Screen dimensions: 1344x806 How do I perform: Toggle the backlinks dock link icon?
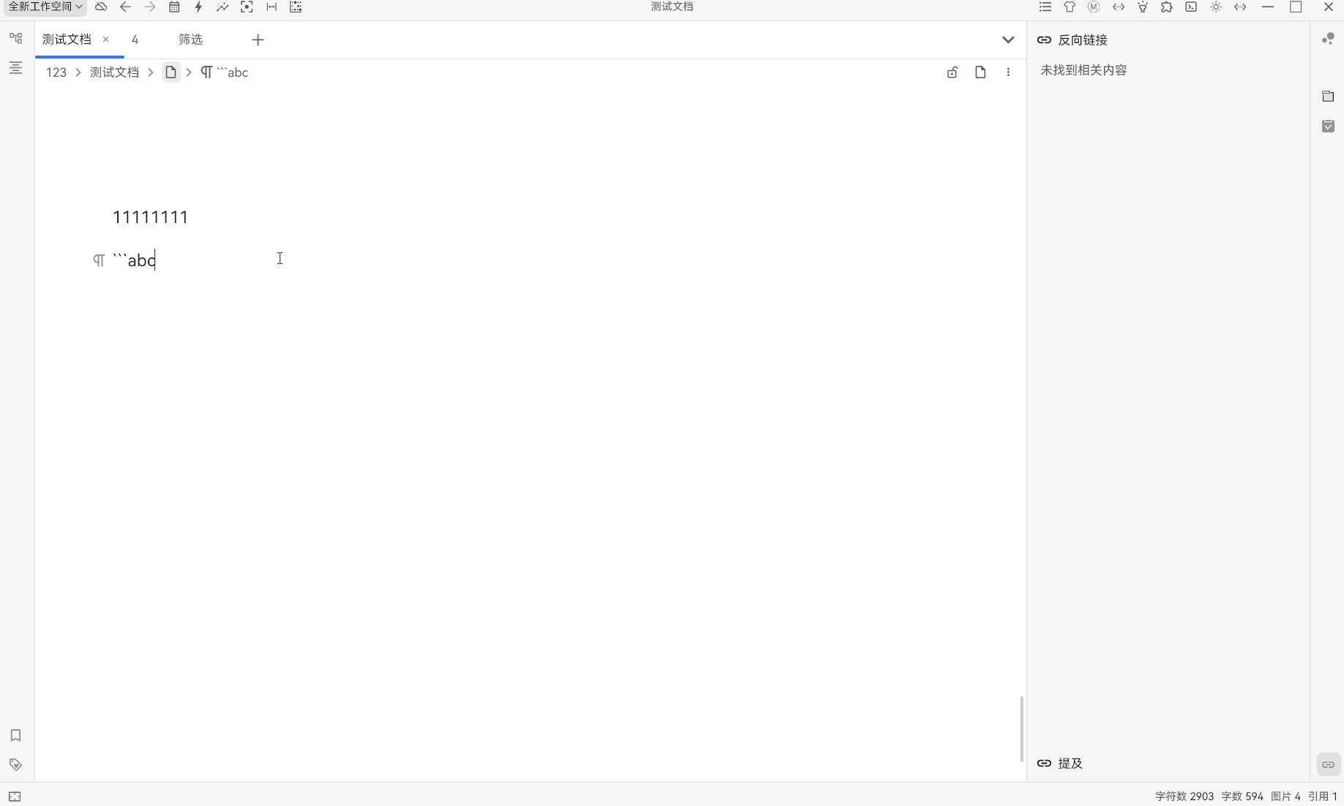1329,764
